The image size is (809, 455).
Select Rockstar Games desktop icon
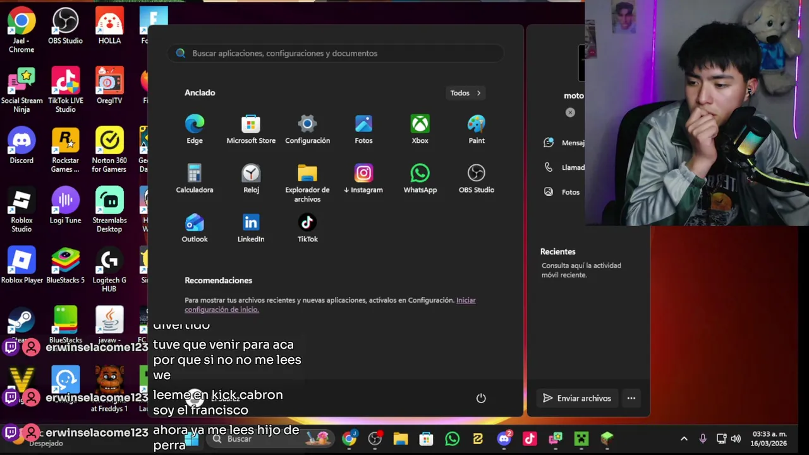tap(65, 151)
